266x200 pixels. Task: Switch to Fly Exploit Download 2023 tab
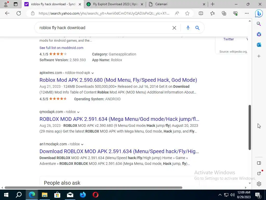pos(115,4)
